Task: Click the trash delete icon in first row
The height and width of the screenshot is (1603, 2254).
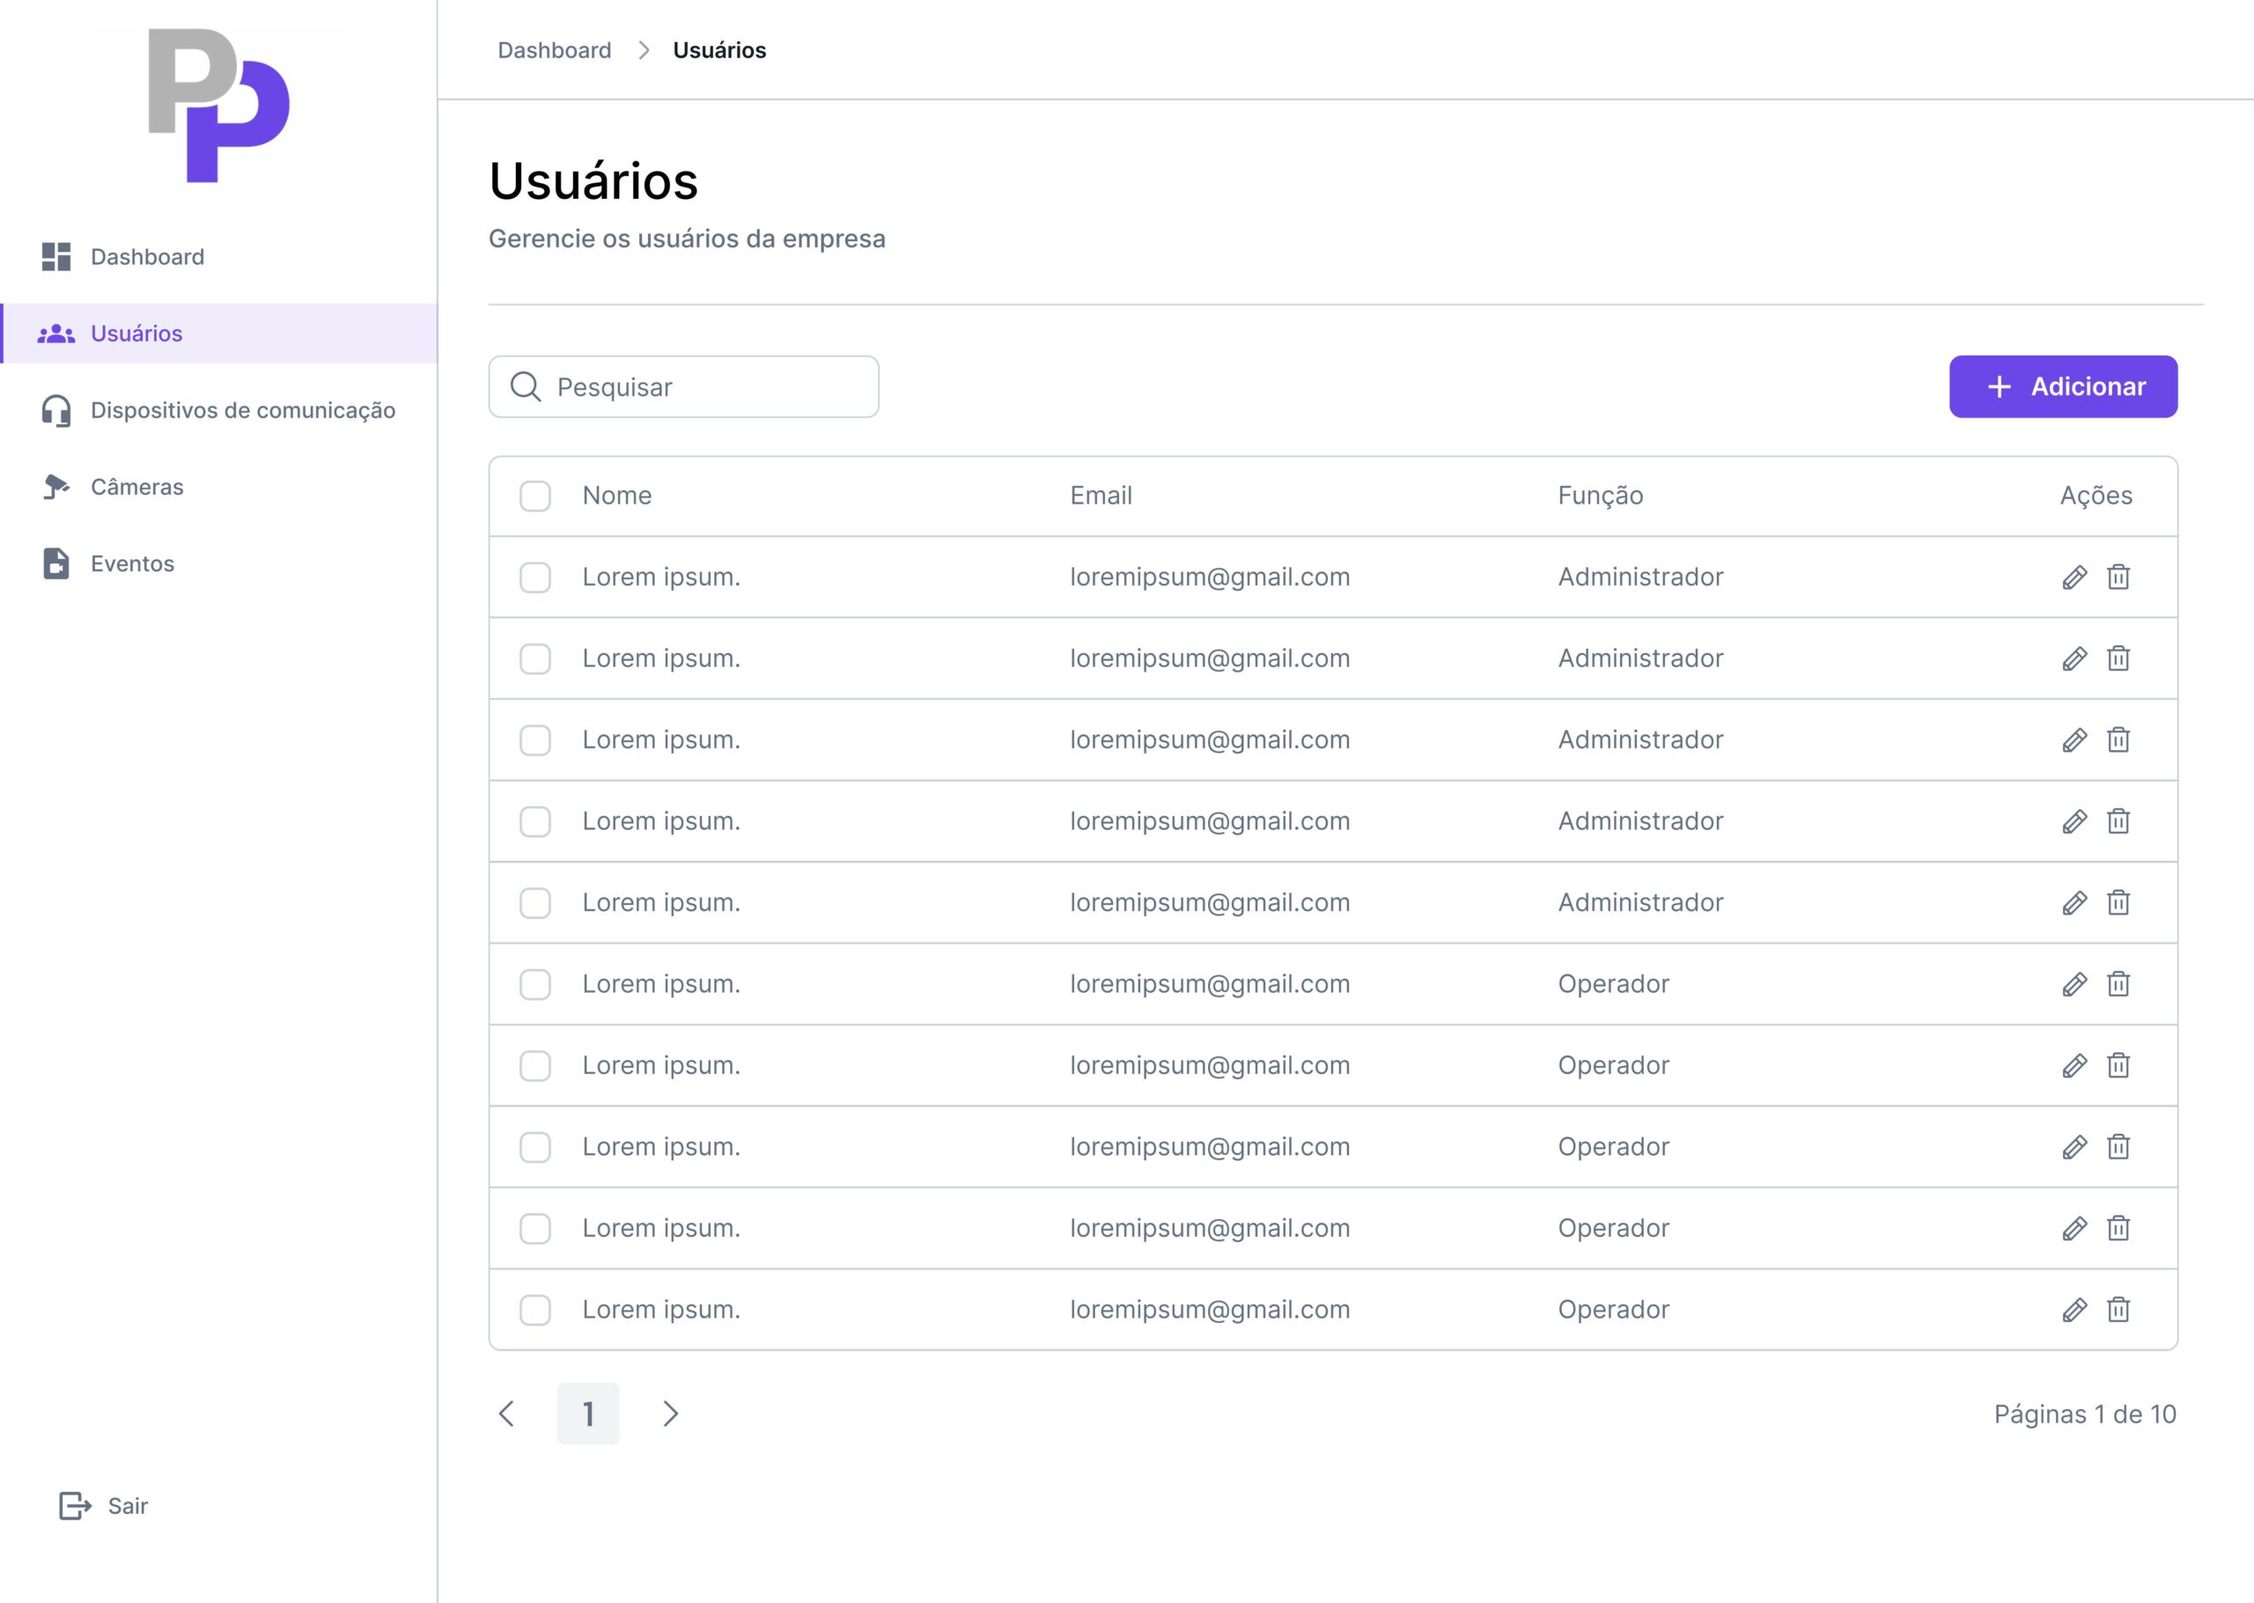Action: pos(2118,577)
